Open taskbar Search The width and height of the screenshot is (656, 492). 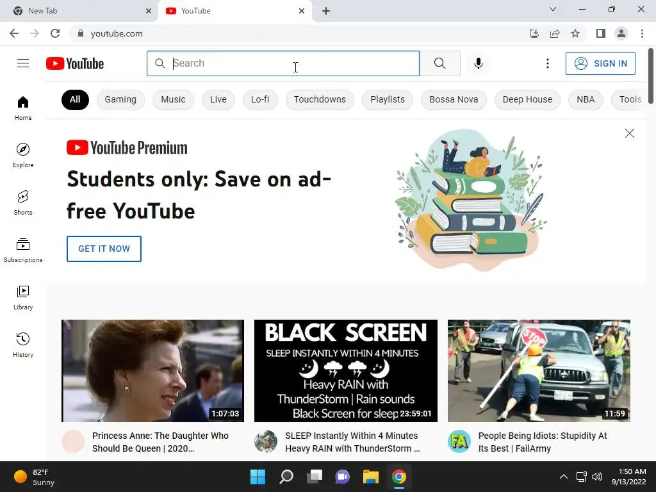[x=286, y=477]
